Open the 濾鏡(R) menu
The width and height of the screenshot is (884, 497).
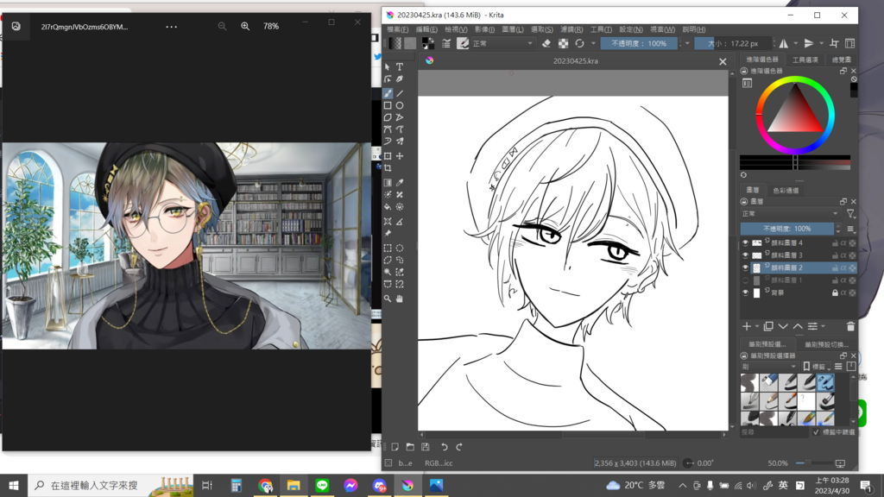571,29
